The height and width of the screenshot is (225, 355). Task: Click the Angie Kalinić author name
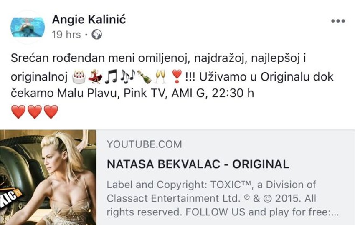(x=89, y=20)
